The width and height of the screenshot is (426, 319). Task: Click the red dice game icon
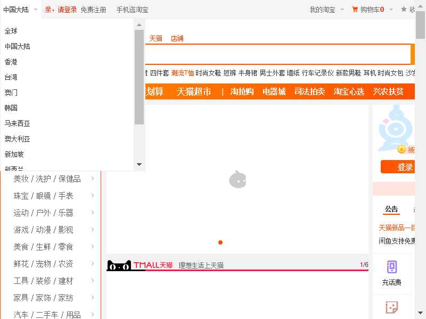(x=392, y=308)
